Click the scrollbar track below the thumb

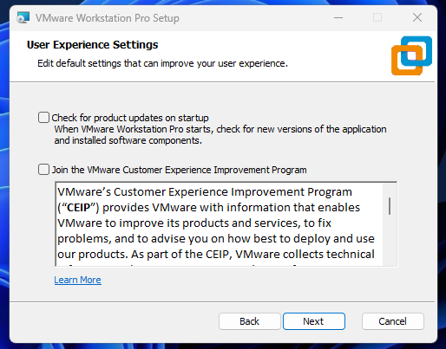tap(390, 241)
